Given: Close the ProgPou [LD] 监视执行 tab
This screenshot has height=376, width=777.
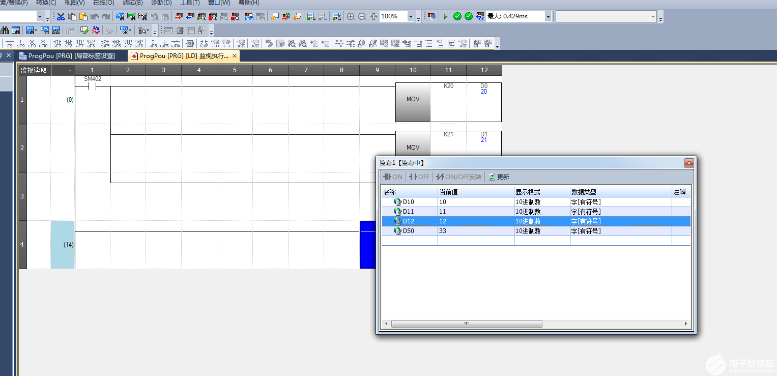Looking at the screenshot, I should [x=235, y=56].
